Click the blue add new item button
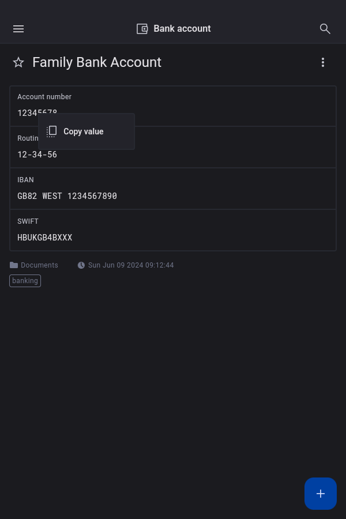 pyautogui.click(x=321, y=494)
